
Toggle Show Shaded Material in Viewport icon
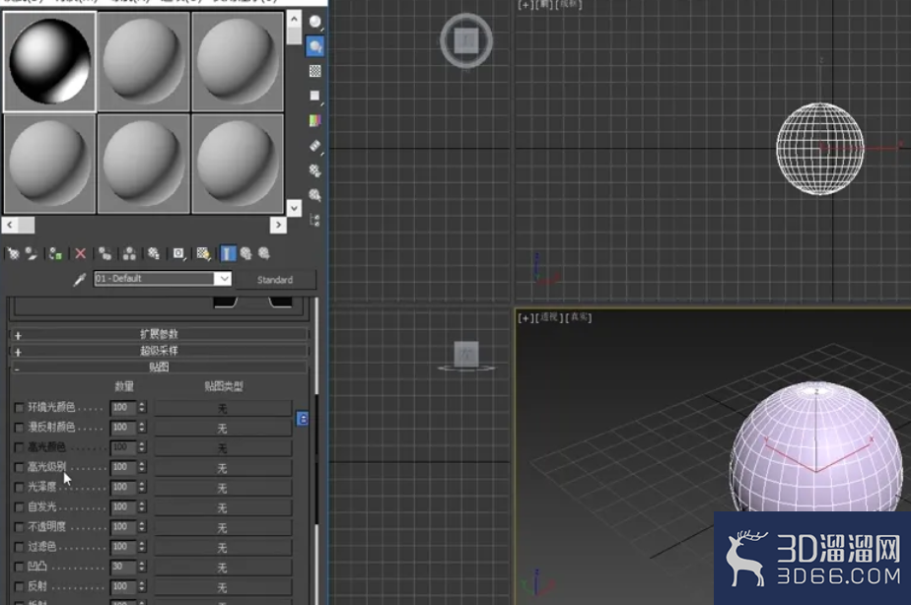(x=203, y=254)
